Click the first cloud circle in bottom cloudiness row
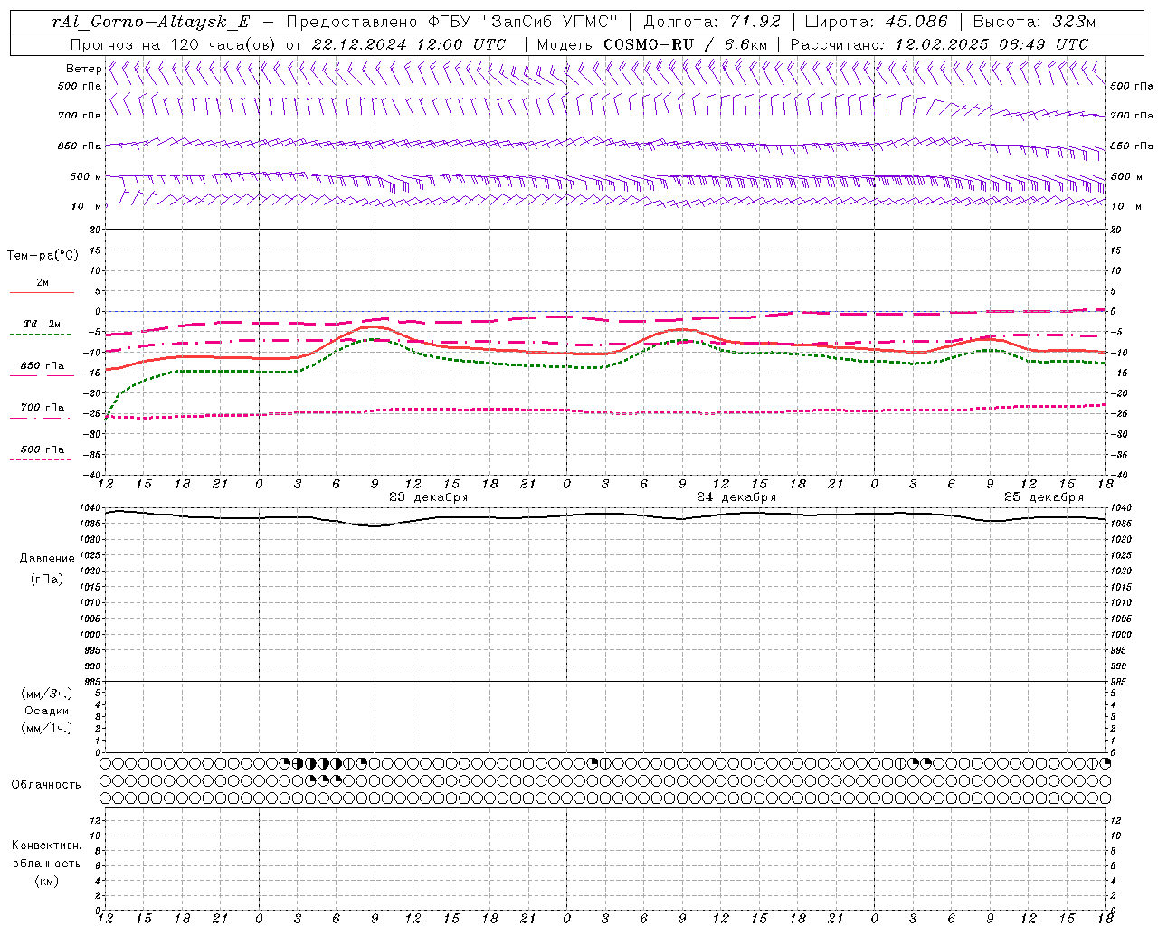Viewport: 1158px width, 926px height. coord(106,798)
